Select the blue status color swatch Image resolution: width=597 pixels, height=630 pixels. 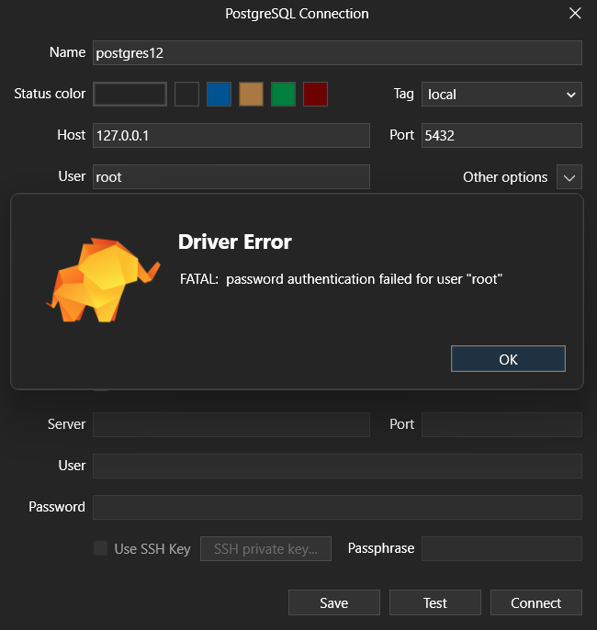[219, 94]
